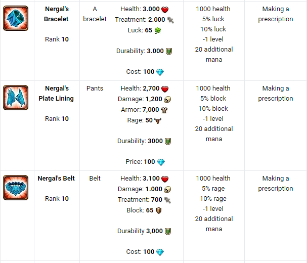Click the brown shield icon beside Block 65

click(158, 210)
